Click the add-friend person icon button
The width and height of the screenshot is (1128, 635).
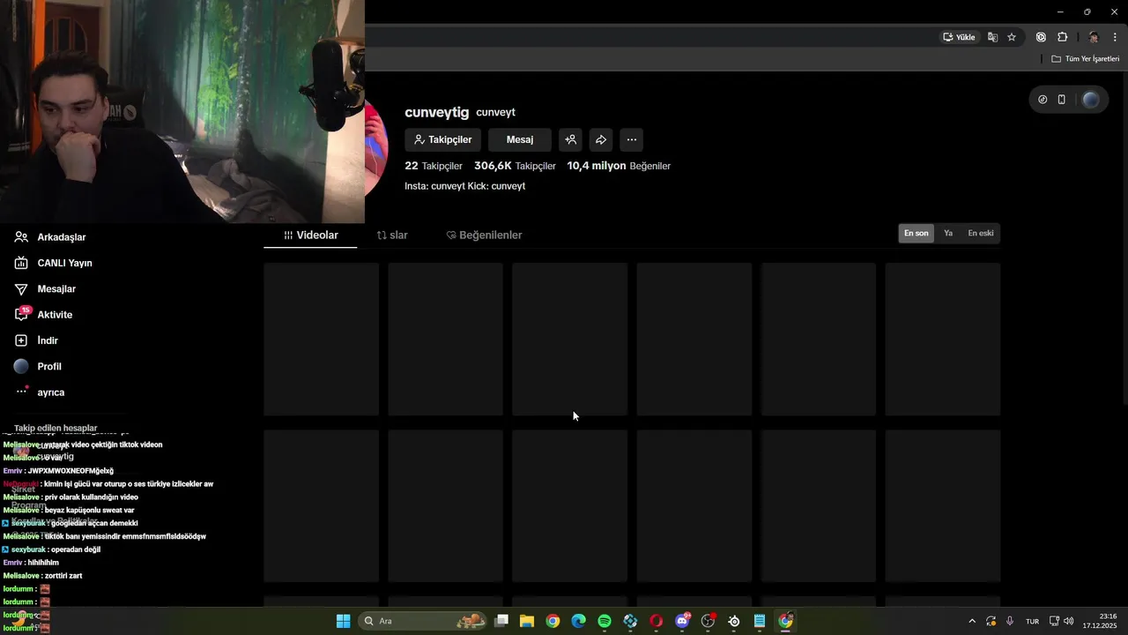pos(571,139)
